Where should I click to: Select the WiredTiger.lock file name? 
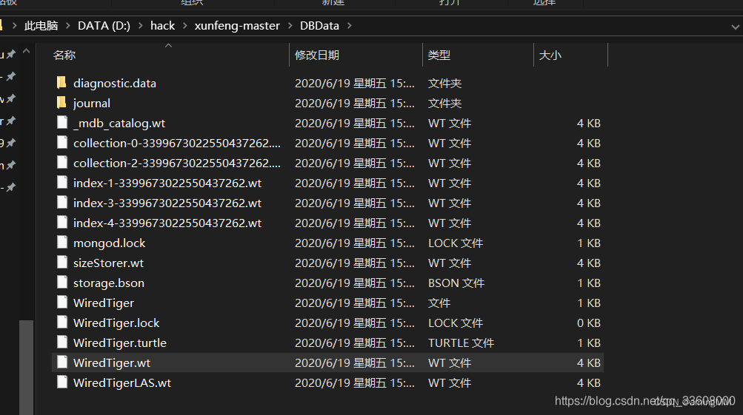tap(116, 323)
